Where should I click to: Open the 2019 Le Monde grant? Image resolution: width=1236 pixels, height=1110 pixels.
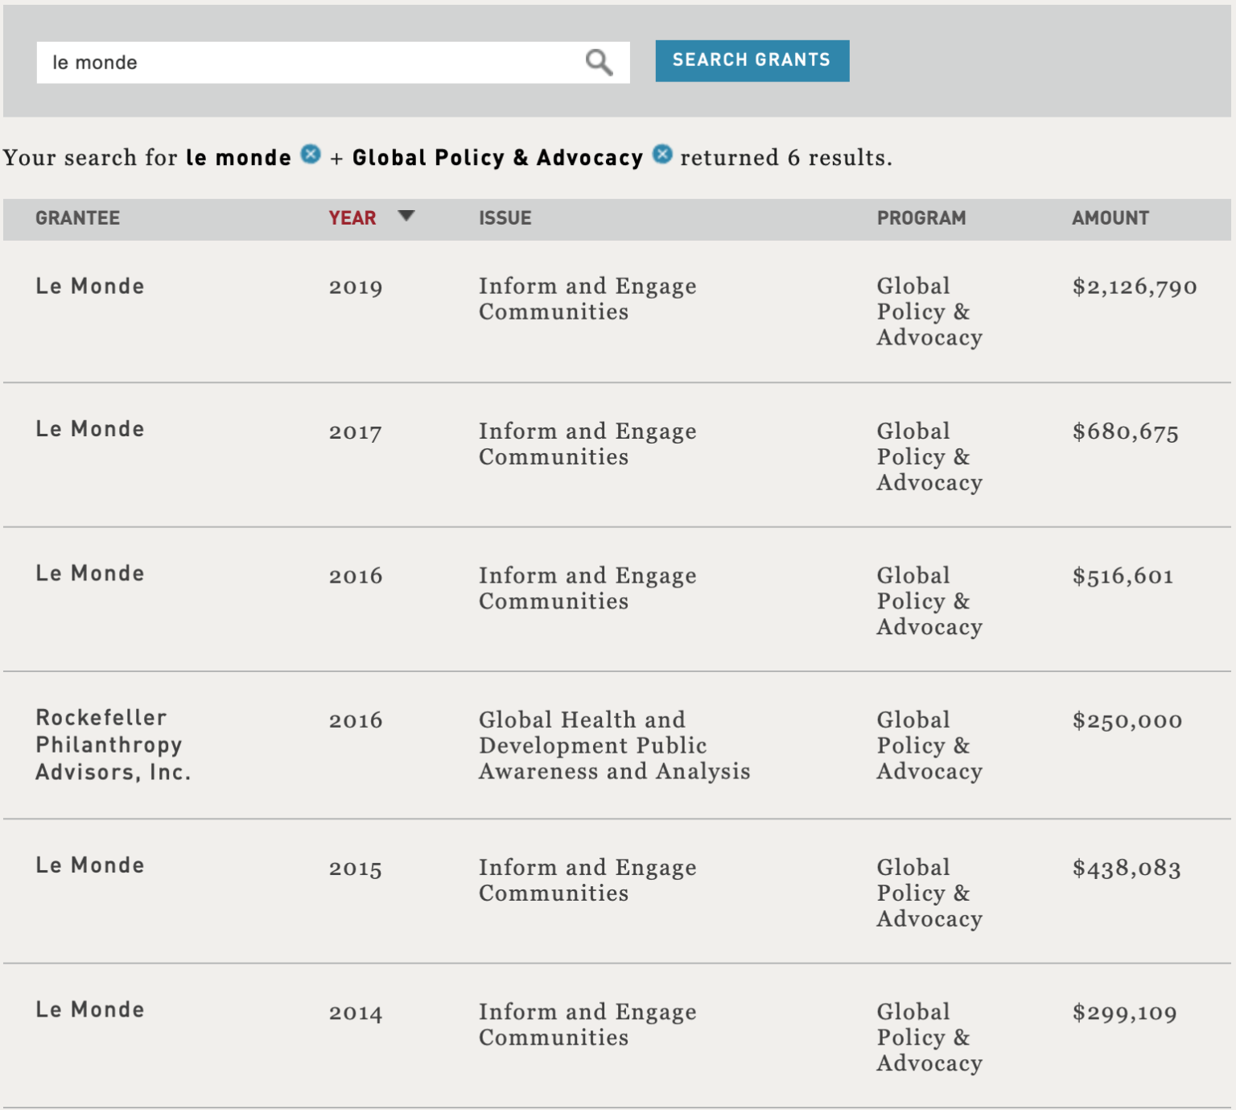(x=90, y=286)
